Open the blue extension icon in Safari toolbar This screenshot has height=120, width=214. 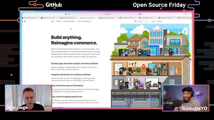tap(66, 14)
